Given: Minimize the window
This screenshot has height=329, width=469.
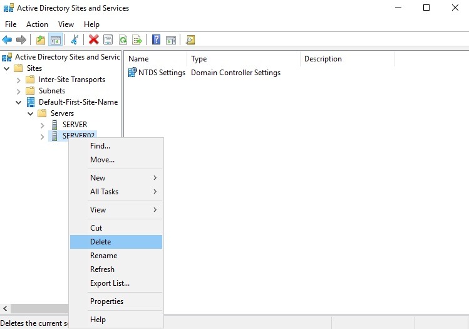Looking at the screenshot, I should 398,8.
